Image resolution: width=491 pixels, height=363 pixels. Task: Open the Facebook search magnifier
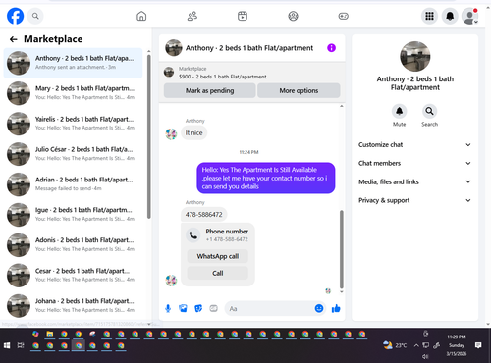[35, 16]
